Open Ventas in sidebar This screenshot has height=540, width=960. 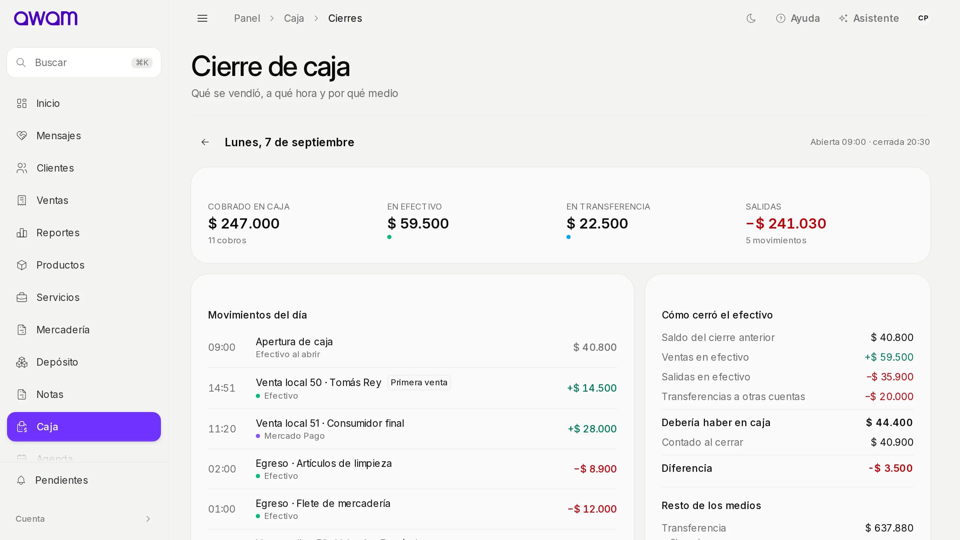tap(84, 200)
